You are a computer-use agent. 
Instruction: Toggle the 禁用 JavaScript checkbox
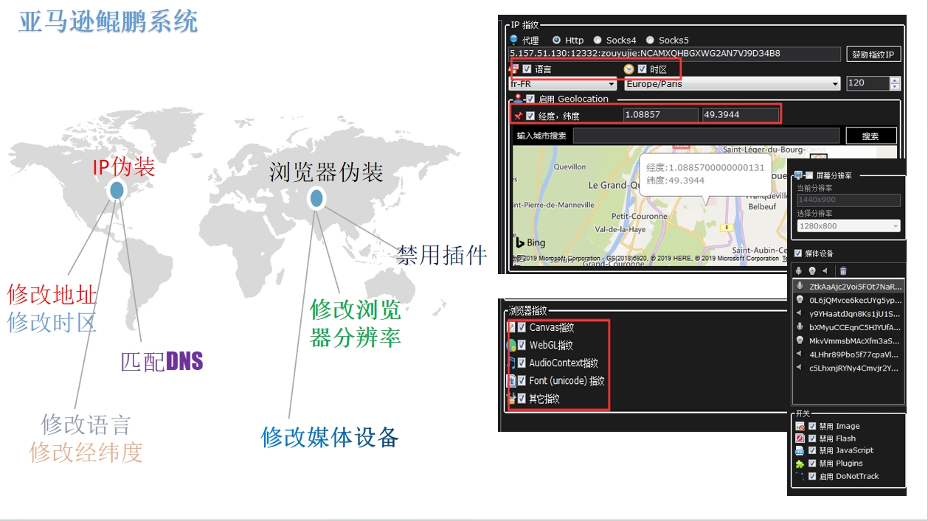[812, 450]
